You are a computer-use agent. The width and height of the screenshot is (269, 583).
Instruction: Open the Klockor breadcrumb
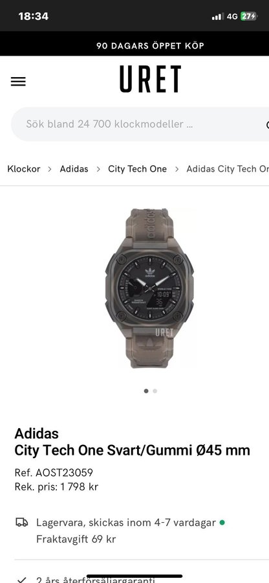point(24,169)
